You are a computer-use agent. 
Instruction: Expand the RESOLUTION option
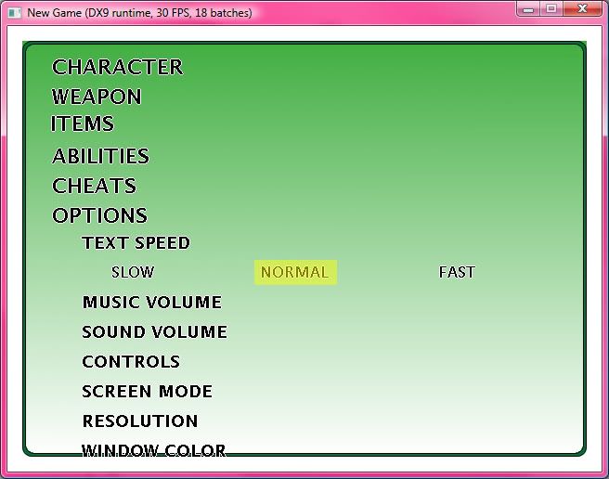pyautogui.click(x=140, y=421)
